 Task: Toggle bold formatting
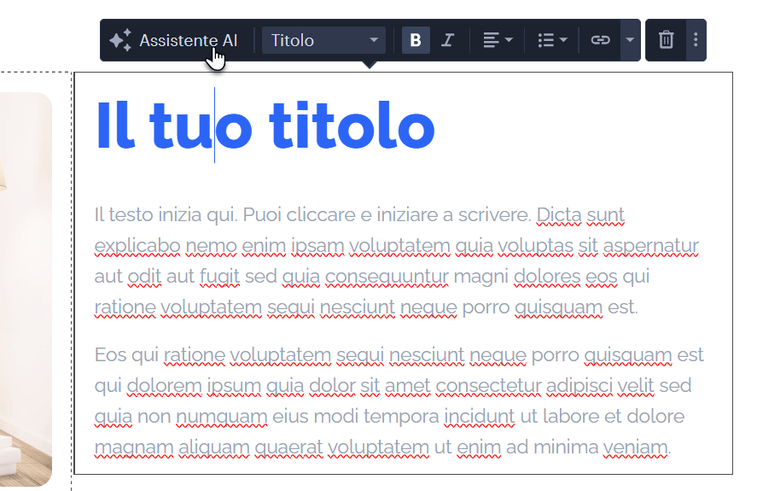pos(416,40)
